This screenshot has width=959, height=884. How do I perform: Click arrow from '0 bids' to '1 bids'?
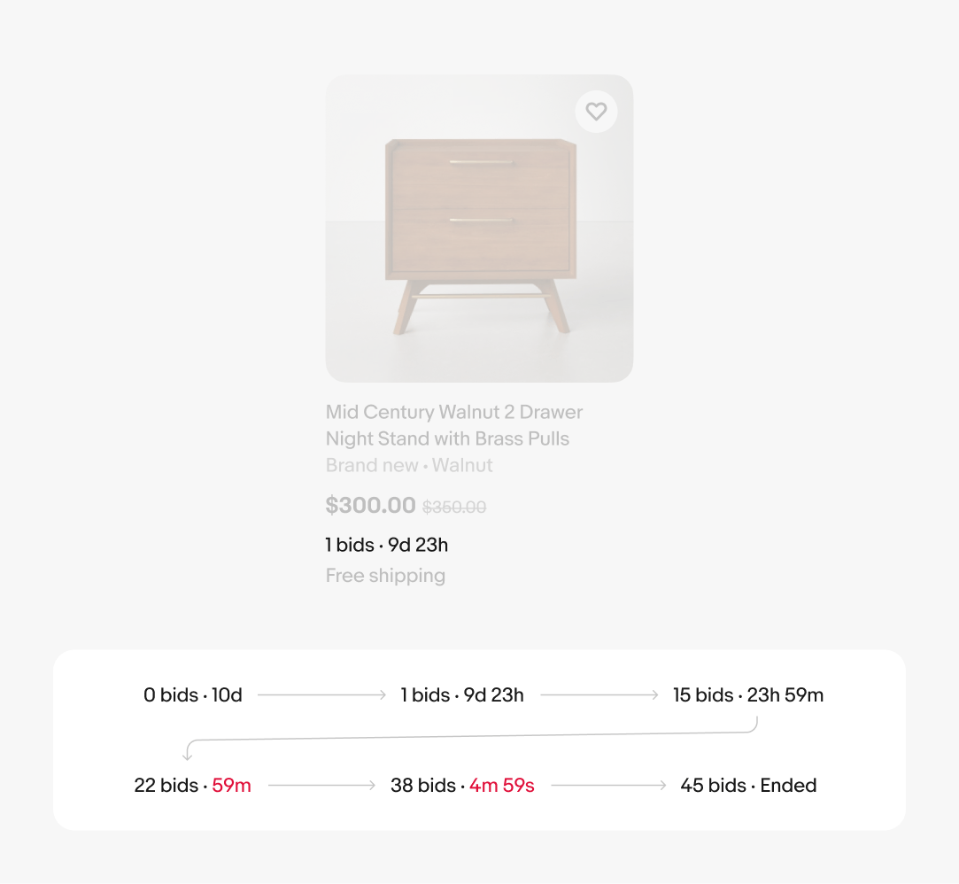tap(321, 695)
